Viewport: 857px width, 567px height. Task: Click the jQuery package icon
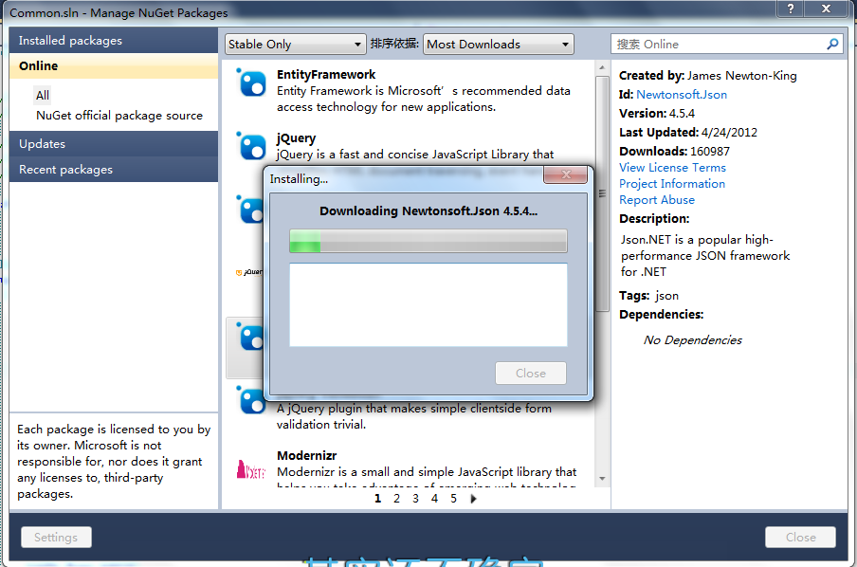pyautogui.click(x=251, y=146)
